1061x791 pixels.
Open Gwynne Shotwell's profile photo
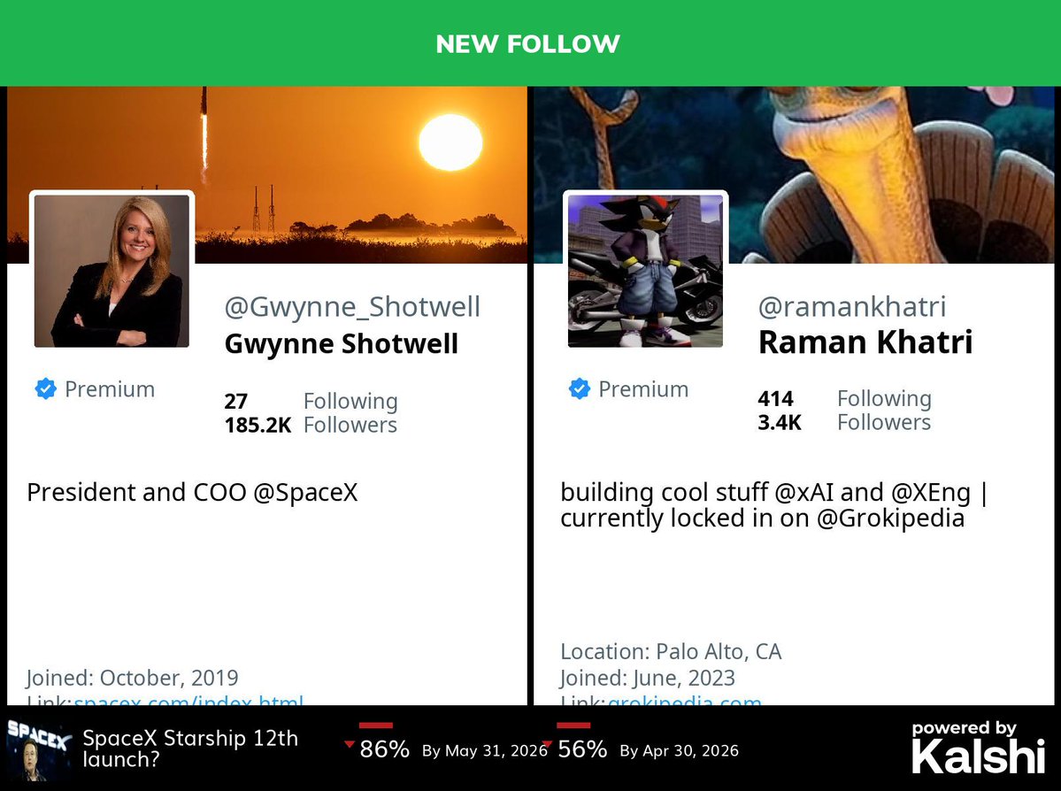111,271
